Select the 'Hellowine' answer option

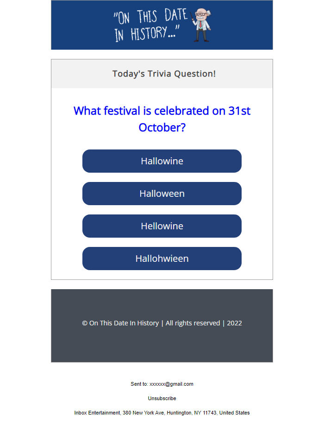coord(162,226)
